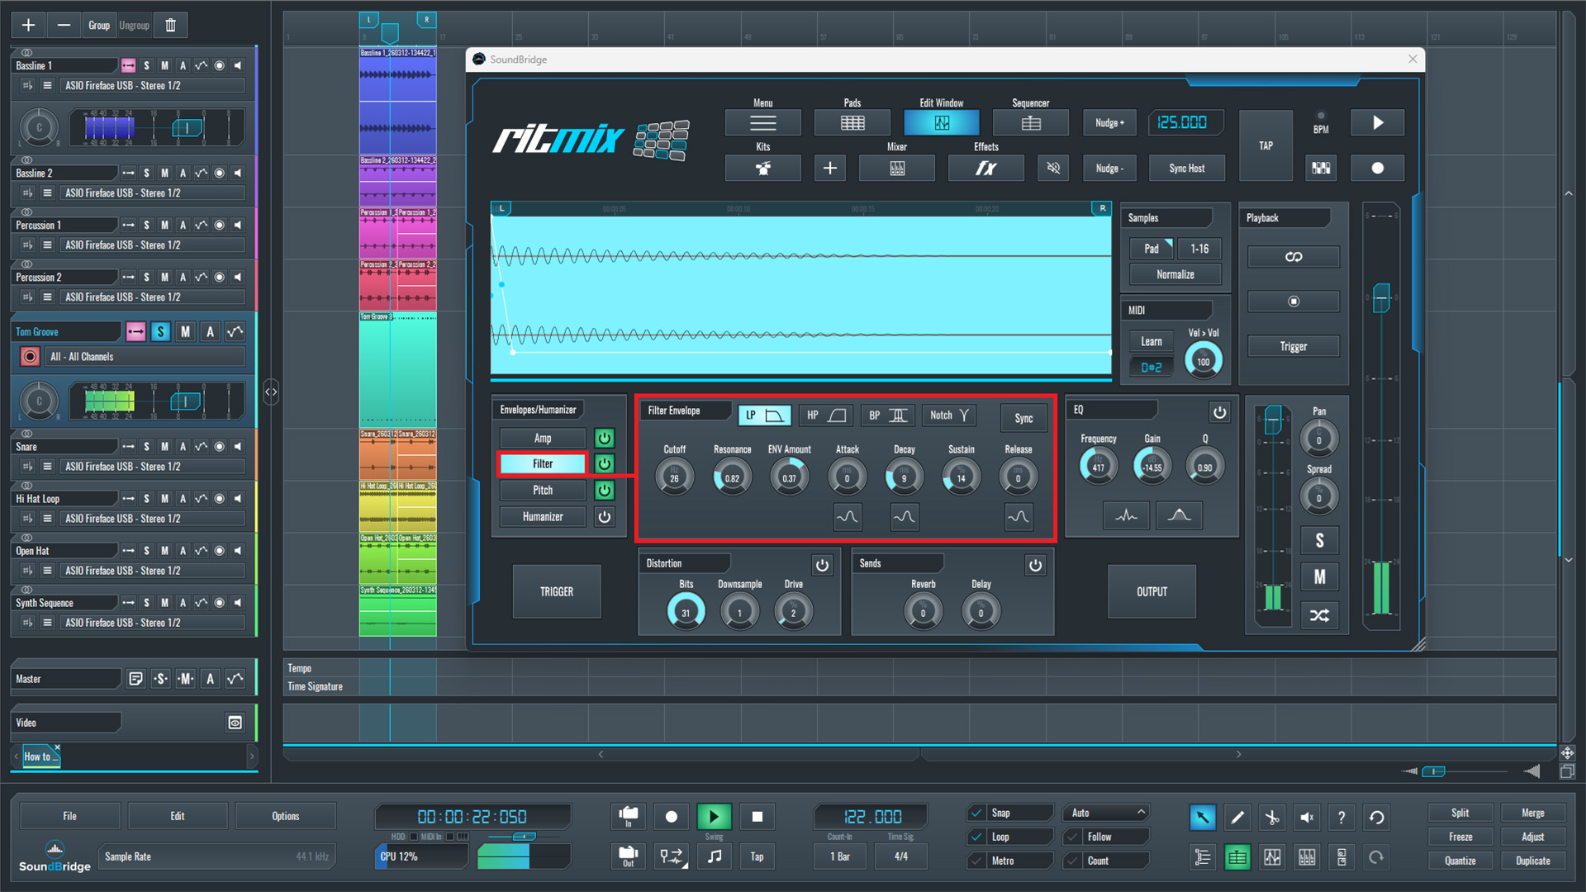Toggle the Filter envelope power button
Screen dimensions: 1586x892
point(605,464)
